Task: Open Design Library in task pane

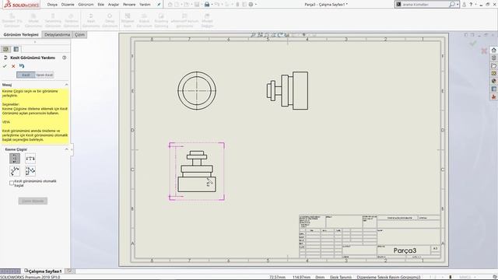Action: click(x=493, y=58)
